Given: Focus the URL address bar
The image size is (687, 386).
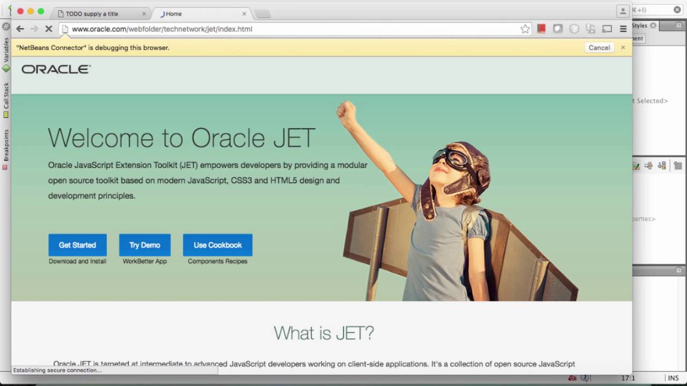Looking at the screenshot, I should tap(295, 29).
